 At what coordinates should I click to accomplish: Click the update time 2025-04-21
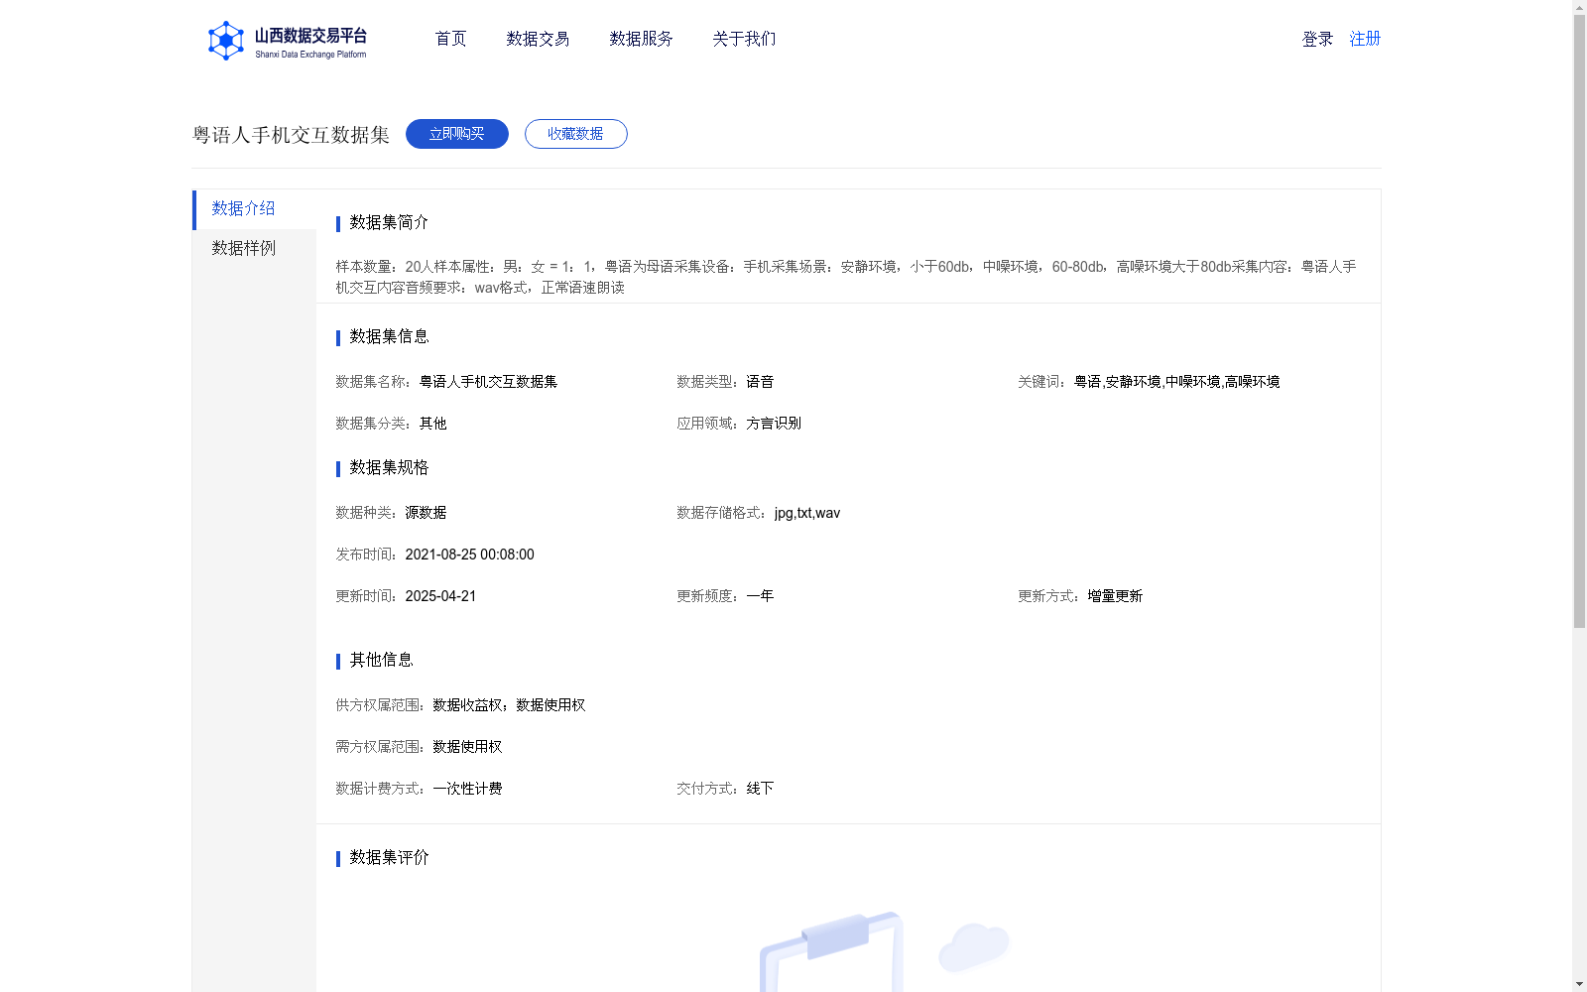(440, 596)
